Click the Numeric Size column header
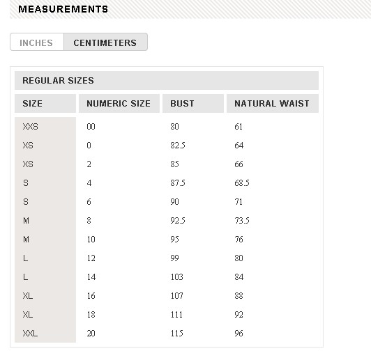 pyautogui.click(x=119, y=104)
